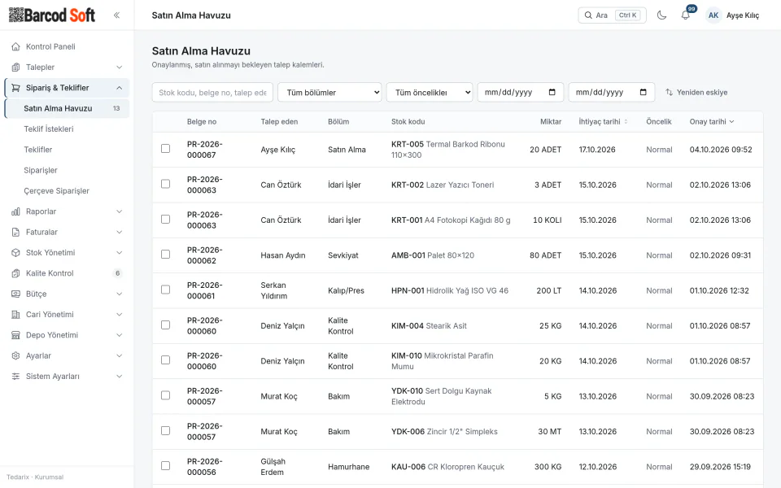Sort by the İhtiyaç tarihi column header
This screenshot has width=781, height=488.
[603, 121]
